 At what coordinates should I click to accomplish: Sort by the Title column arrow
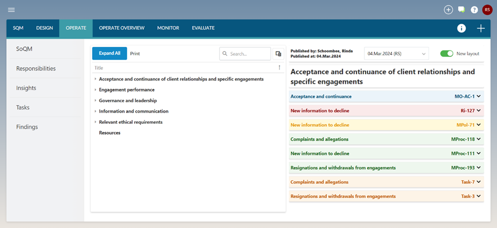pos(279,68)
